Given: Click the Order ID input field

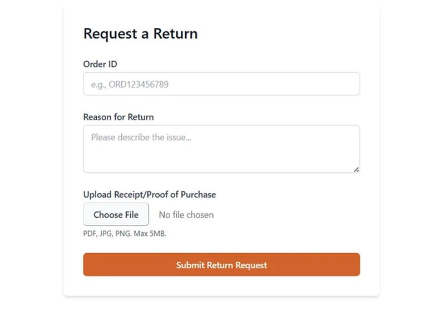Looking at the screenshot, I should pos(221,84).
